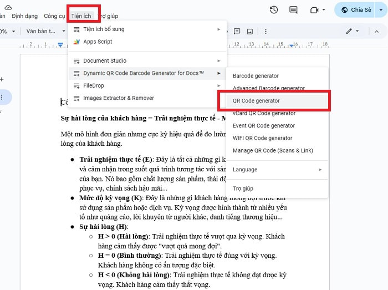Click the right indent marker on ruler

(292, 45)
